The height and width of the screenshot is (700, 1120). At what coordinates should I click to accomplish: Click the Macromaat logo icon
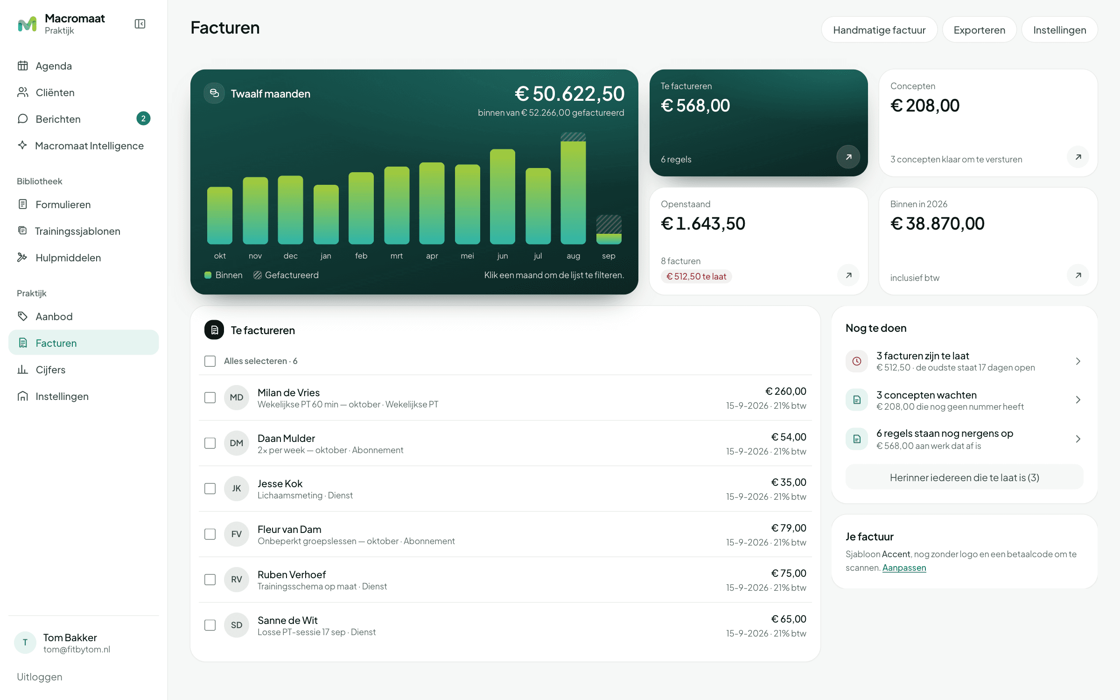point(27,24)
